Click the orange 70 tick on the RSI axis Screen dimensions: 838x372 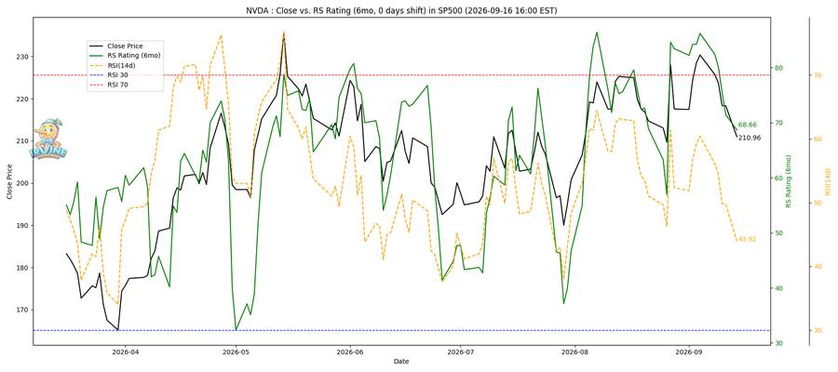pos(818,75)
